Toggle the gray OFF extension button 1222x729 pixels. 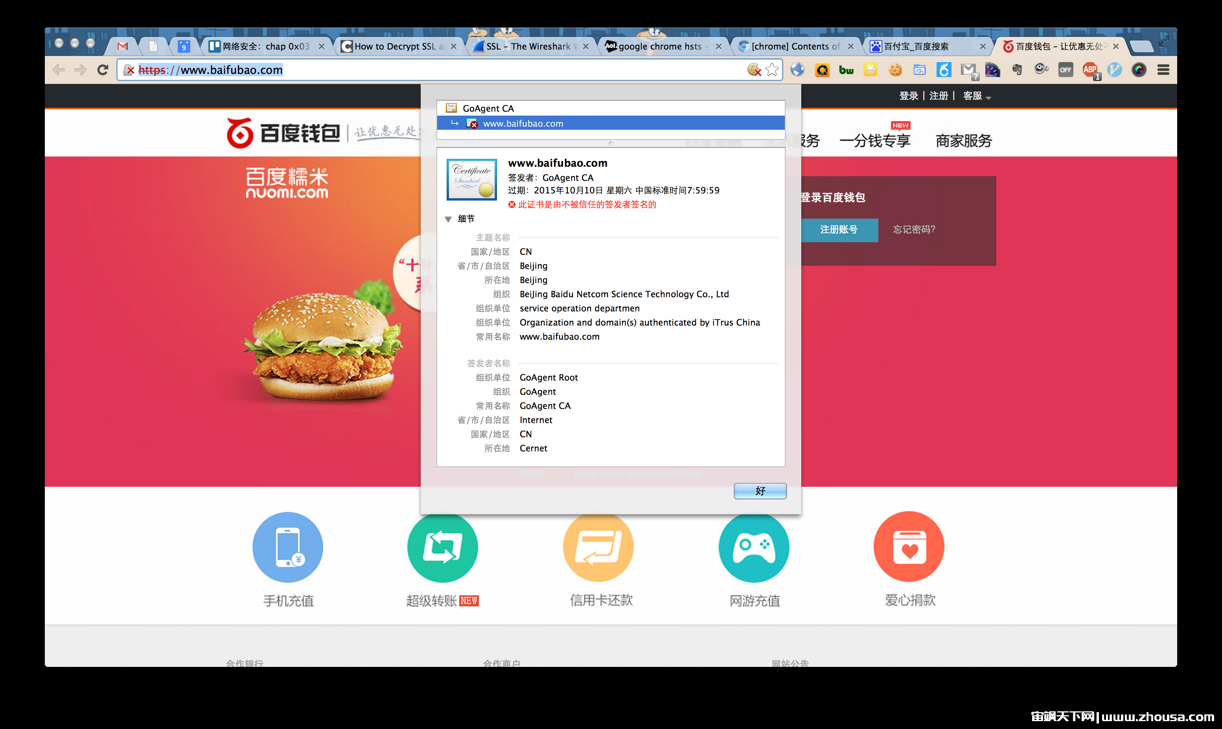point(1066,70)
